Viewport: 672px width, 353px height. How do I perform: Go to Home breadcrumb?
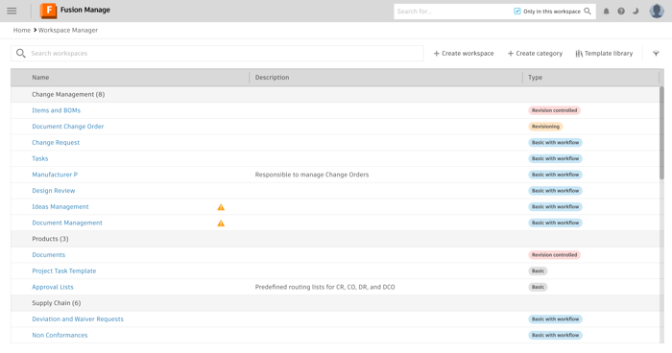tap(22, 30)
